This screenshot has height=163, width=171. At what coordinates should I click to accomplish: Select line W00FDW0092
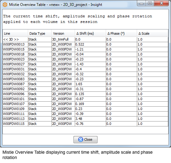tap(16, 89)
